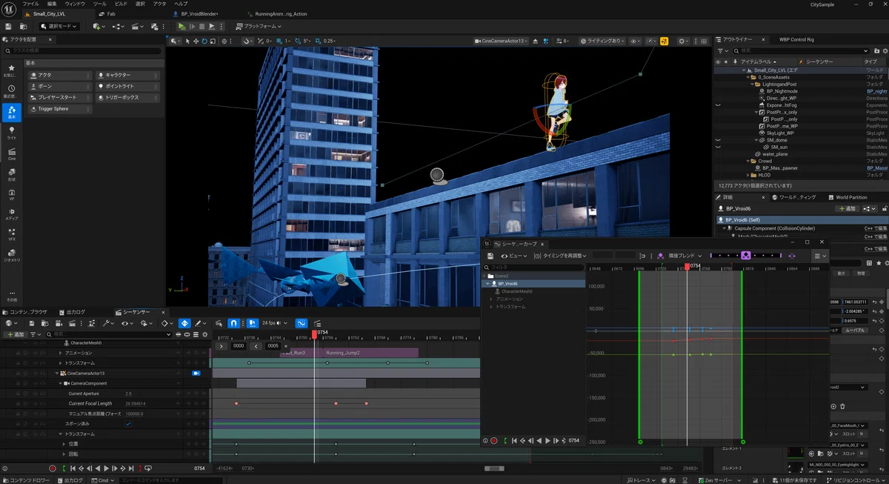
Task: Collapse the CameraComponent track in Sequencer
Action: 61,384
